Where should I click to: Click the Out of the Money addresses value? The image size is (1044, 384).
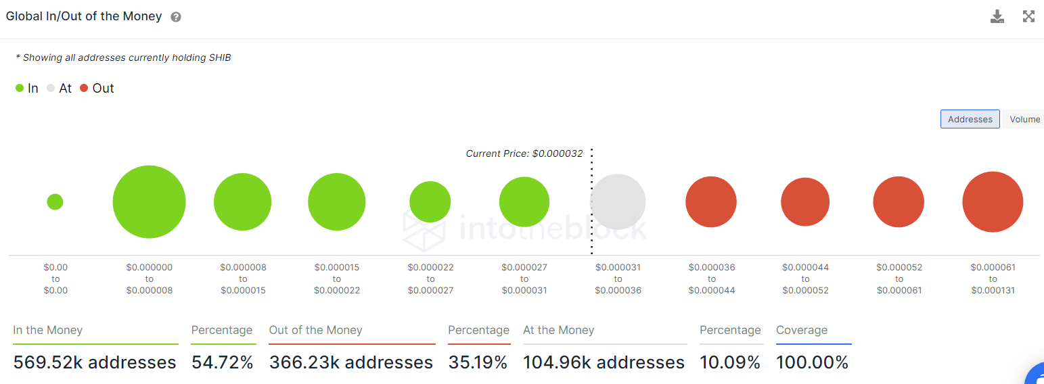pyautogui.click(x=350, y=362)
